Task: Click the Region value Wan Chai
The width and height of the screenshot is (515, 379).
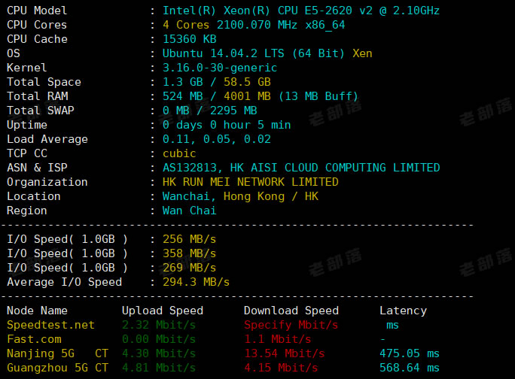Action: [x=190, y=211]
